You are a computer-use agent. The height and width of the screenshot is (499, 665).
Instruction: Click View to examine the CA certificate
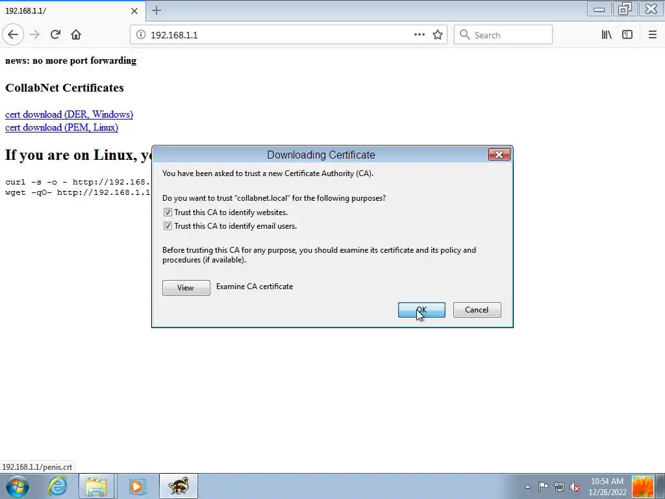[x=186, y=288]
